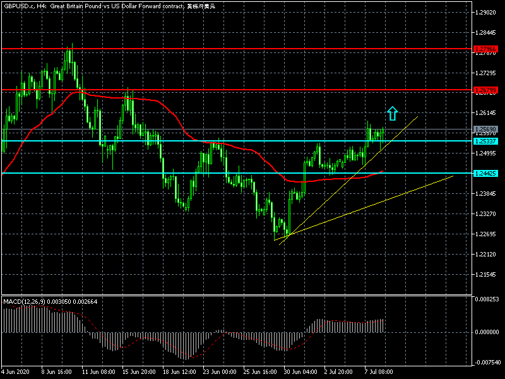Select the red 1.27966 price tag
This screenshot has width=505, height=379.
point(485,49)
